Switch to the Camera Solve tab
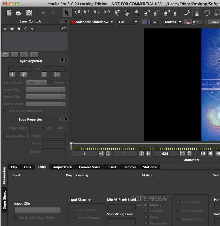The image size is (220, 226). click(90, 167)
